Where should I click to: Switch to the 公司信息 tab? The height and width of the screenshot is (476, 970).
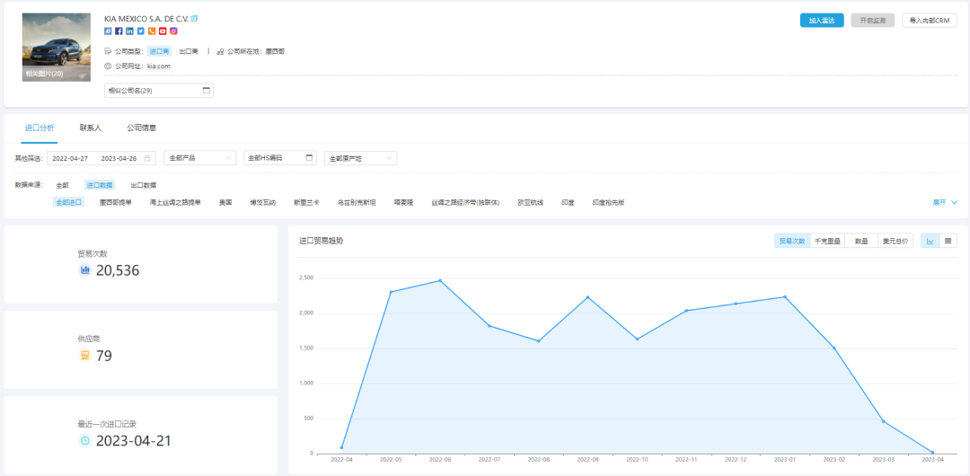[142, 128]
